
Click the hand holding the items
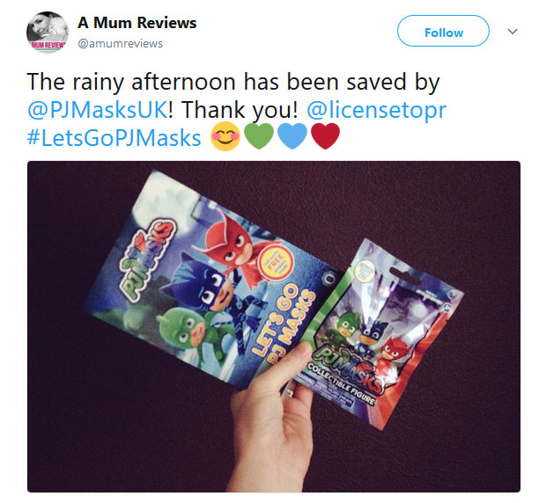tap(273, 417)
